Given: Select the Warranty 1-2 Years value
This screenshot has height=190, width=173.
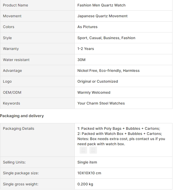Looking at the screenshot, I should [x=86, y=49].
